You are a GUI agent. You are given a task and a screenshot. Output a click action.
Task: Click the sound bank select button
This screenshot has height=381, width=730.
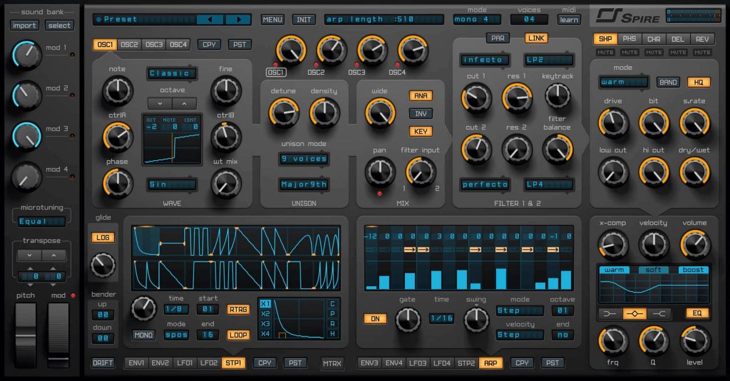[59, 25]
